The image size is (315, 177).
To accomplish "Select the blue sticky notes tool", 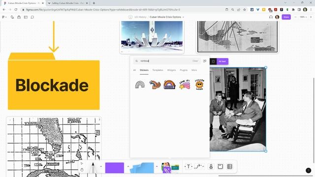I will pyautogui.click(x=142, y=168).
